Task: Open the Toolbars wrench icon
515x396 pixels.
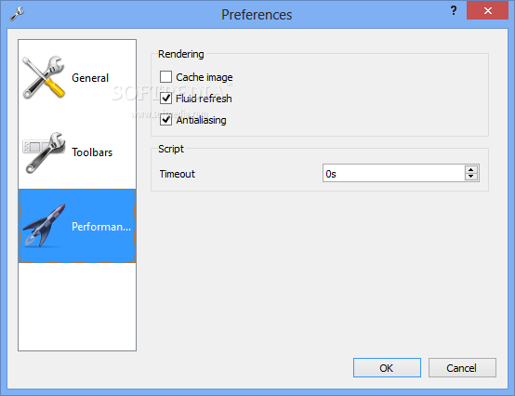Action: click(44, 152)
